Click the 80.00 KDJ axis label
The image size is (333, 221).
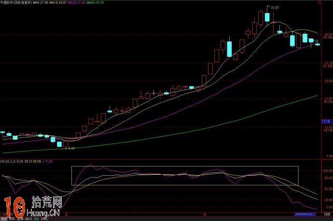[328, 178]
